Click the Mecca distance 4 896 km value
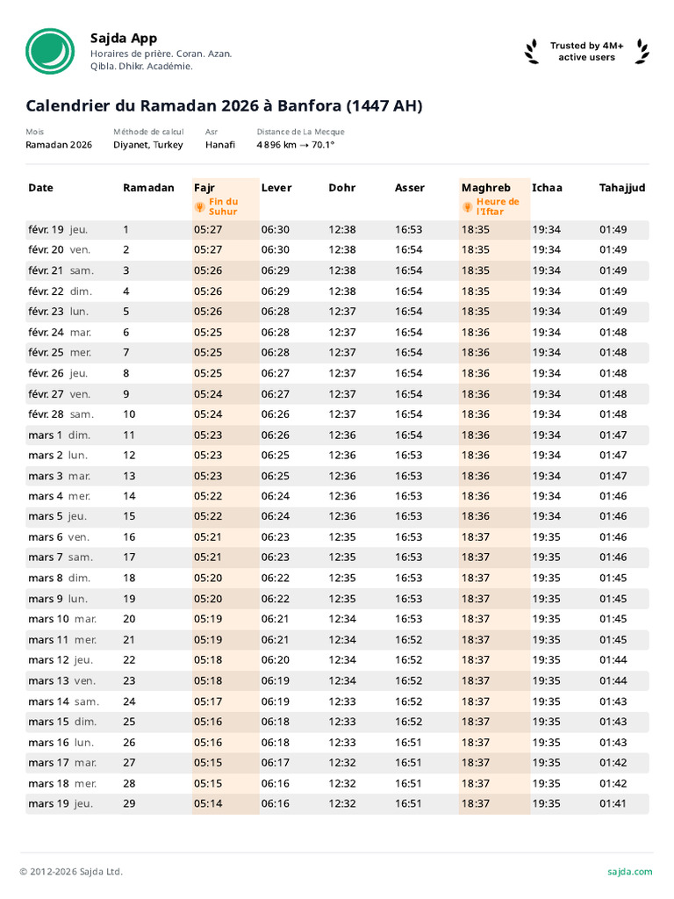674x899 pixels. point(296,145)
